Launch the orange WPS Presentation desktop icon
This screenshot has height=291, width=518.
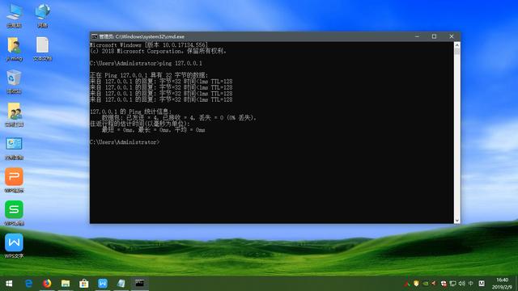pyautogui.click(x=15, y=180)
